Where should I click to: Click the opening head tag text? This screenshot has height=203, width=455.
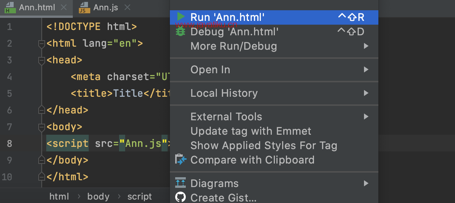64,60
